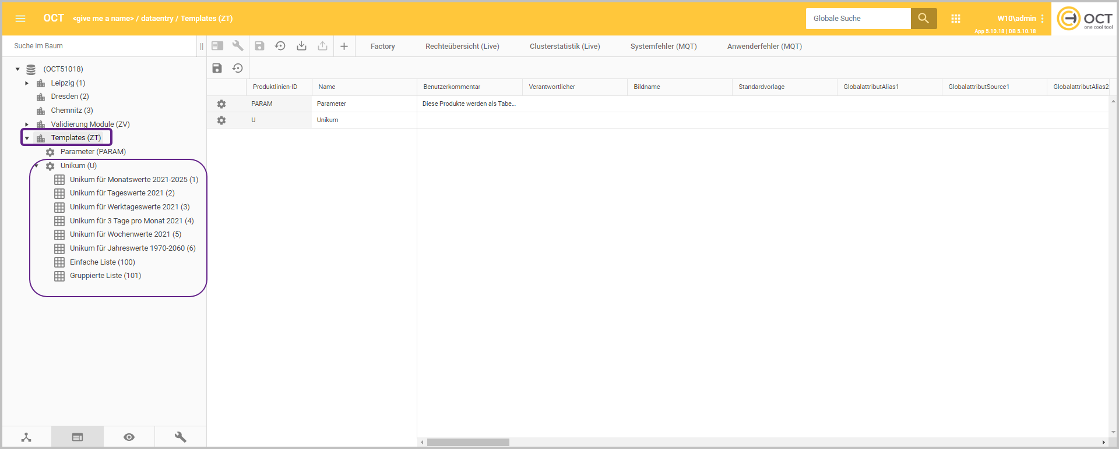The image size is (1119, 449).
Task: Select the data entry view icon at bottom
Action: [78, 437]
